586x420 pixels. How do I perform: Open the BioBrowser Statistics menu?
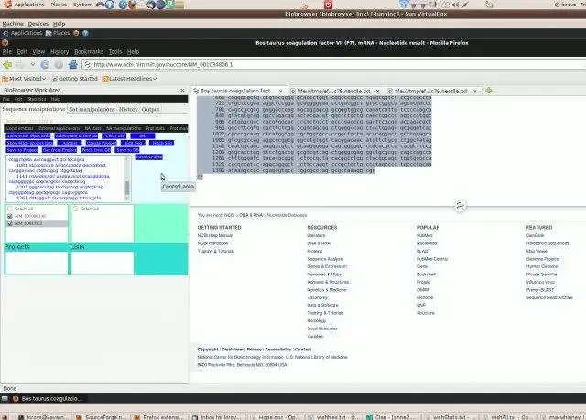pos(37,99)
